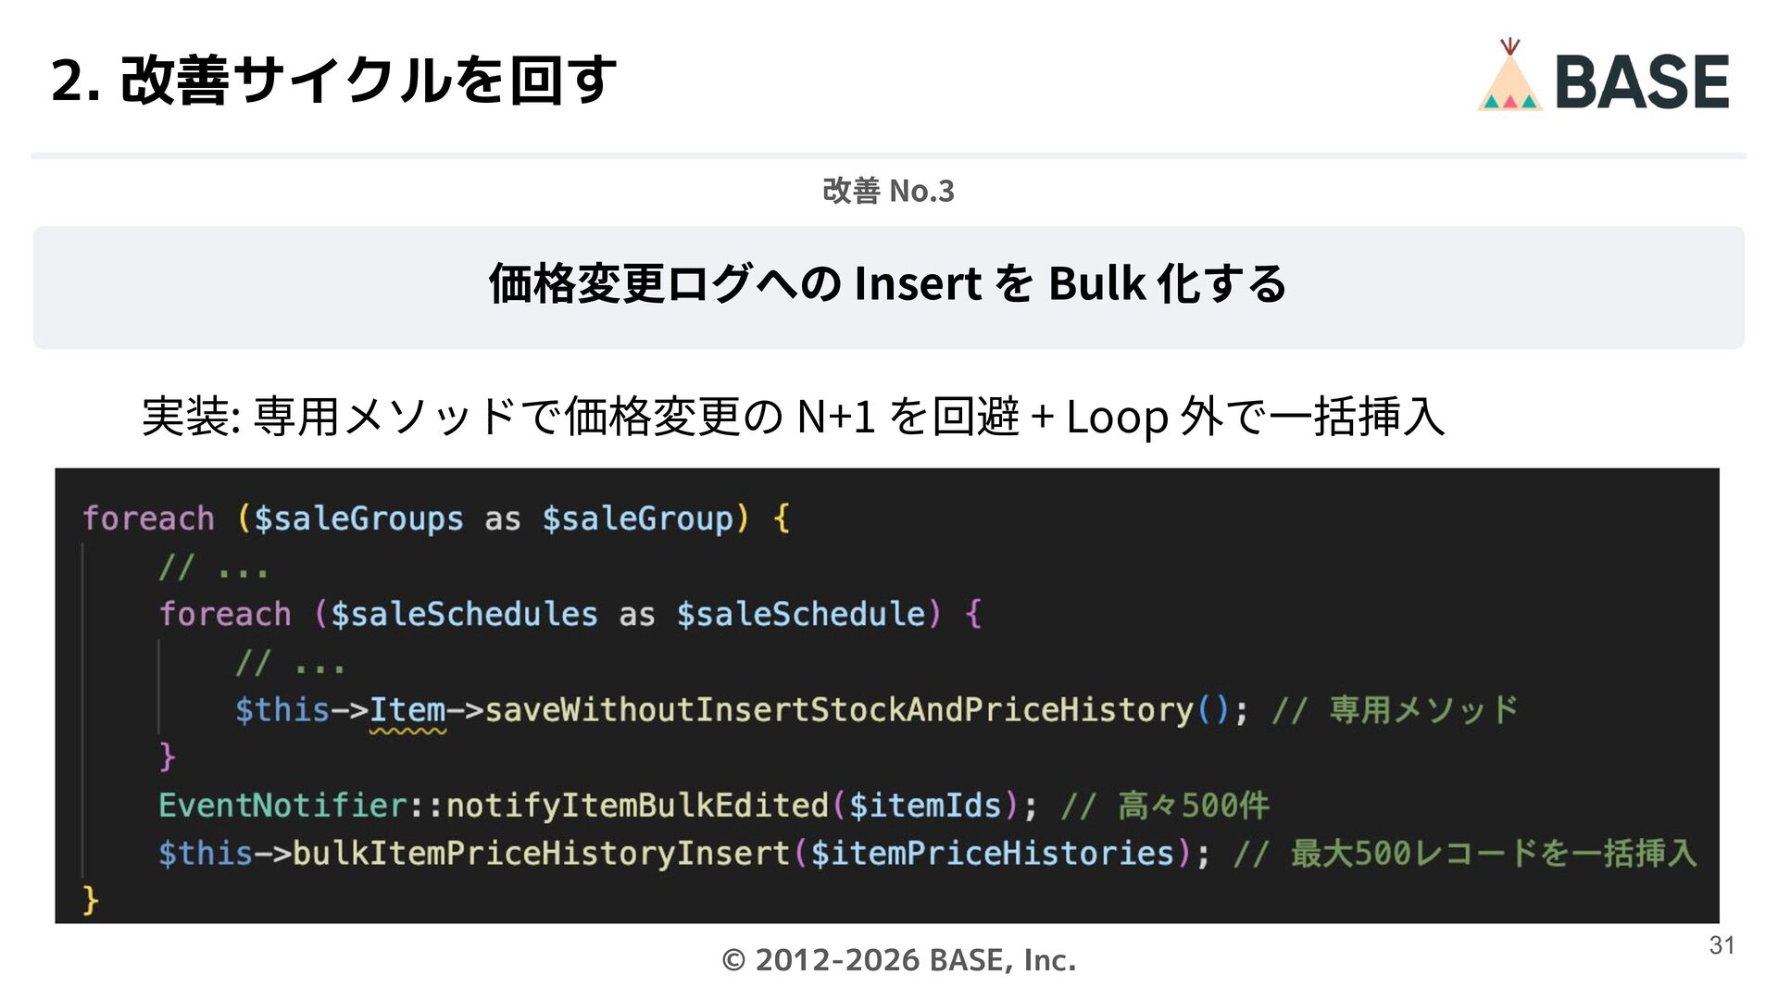The height and width of the screenshot is (1000, 1778).
Task: Click the $saleGroups variable in code
Action: (x=358, y=519)
